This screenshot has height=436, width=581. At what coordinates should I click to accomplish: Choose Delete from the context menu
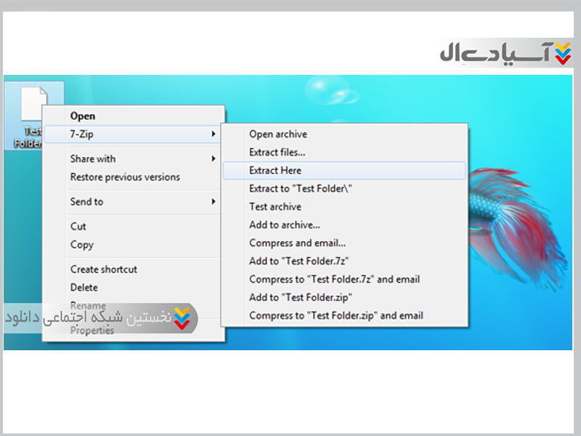point(84,288)
